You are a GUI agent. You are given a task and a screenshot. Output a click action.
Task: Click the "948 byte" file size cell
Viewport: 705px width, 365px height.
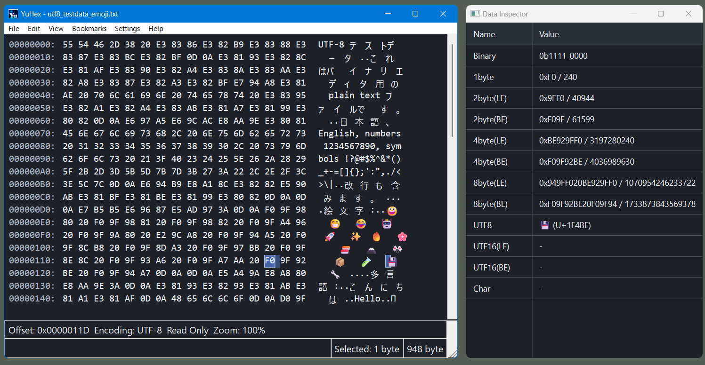pos(425,349)
